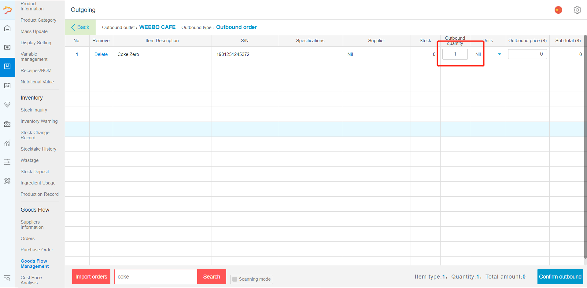
Task: Open the cash register icon in sidebar
Action: [7, 47]
